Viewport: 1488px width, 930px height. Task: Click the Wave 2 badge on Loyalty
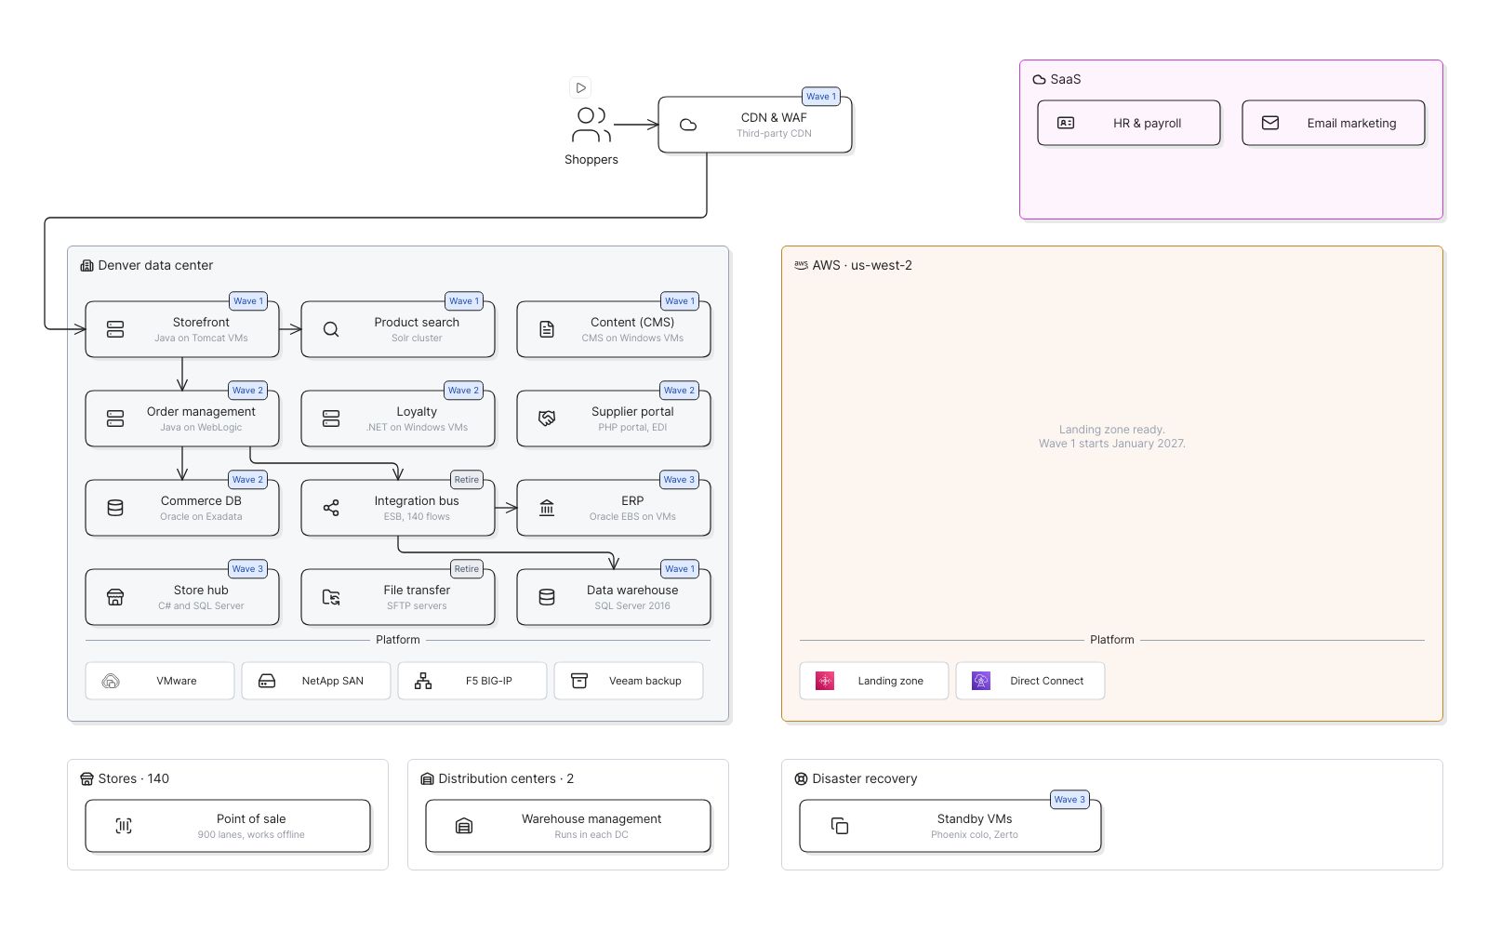[x=463, y=391]
